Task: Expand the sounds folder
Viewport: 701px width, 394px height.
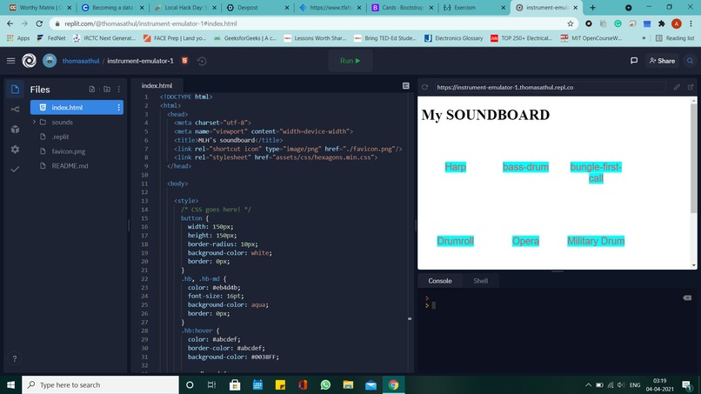Action: coord(34,122)
